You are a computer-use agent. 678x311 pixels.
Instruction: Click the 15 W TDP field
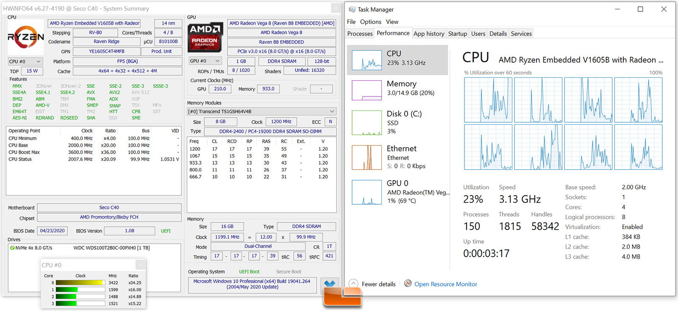(x=32, y=71)
